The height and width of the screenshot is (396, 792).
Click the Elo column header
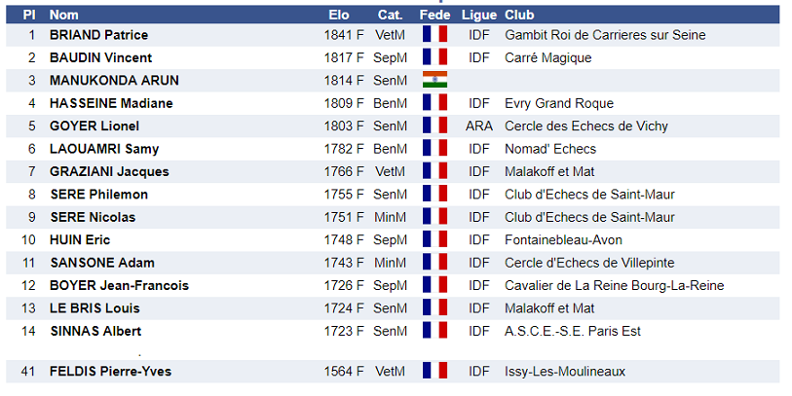click(339, 15)
